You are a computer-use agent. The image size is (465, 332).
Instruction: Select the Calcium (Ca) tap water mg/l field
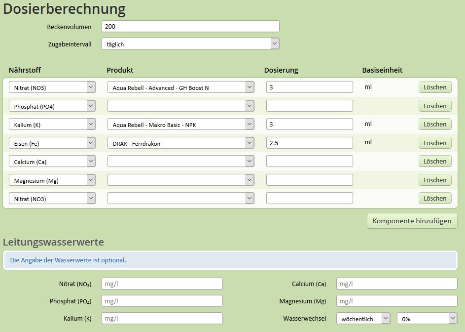click(x=397, y=284)
